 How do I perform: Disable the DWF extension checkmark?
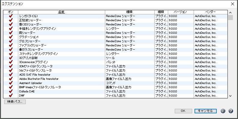click(x=10, y=96)
